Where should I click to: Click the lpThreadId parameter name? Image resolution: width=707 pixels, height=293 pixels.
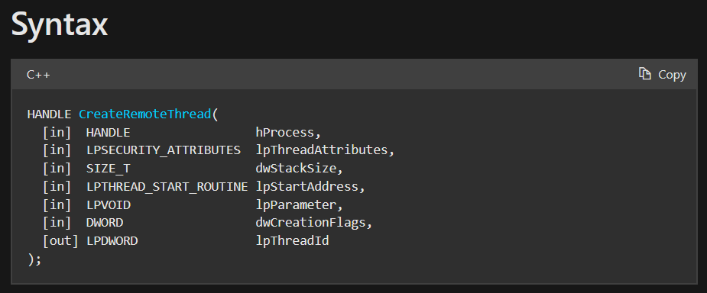tap(292, 241)
